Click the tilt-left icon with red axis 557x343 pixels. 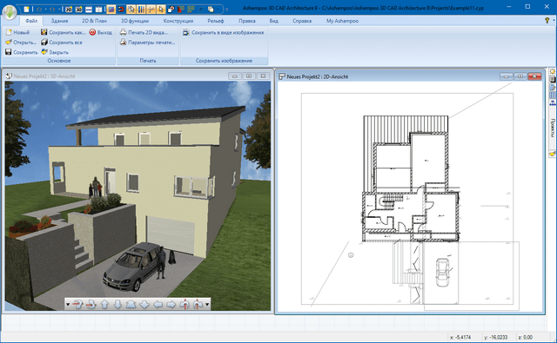(x=185, y=304)
